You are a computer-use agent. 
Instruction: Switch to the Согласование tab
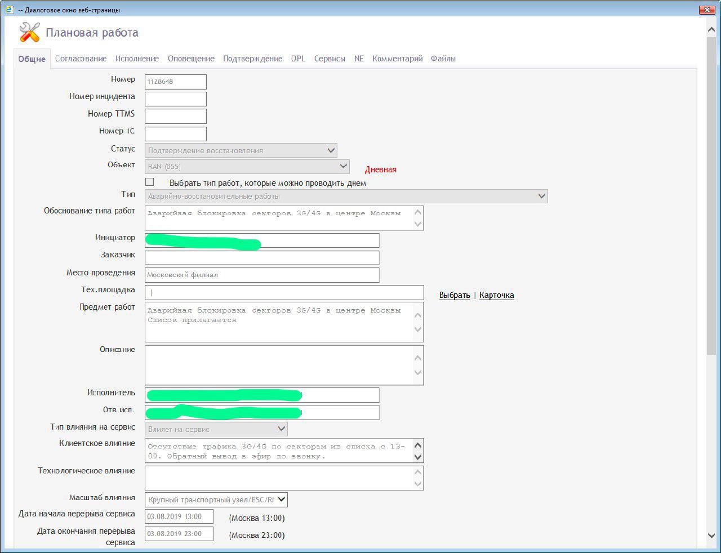(x=81, y=59)
